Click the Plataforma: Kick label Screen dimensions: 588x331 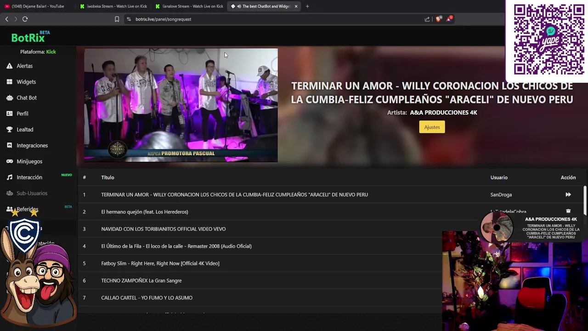tap(38, 52)
